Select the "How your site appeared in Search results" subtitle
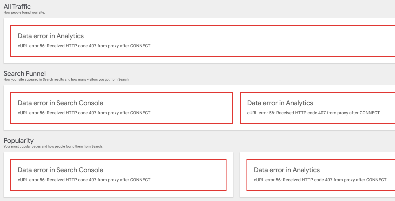 67,79
